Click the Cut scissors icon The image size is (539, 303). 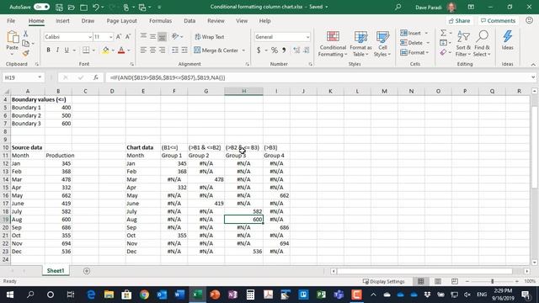(25, 34)
